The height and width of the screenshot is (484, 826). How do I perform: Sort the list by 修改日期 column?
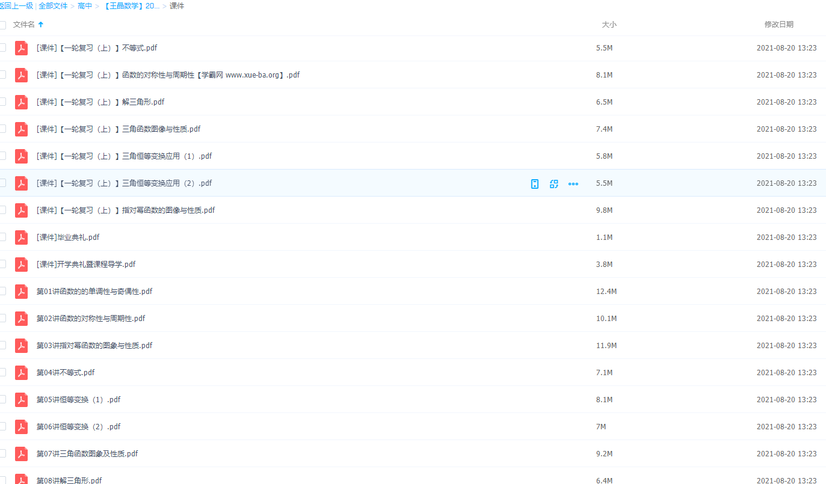(x=778, y=25)
